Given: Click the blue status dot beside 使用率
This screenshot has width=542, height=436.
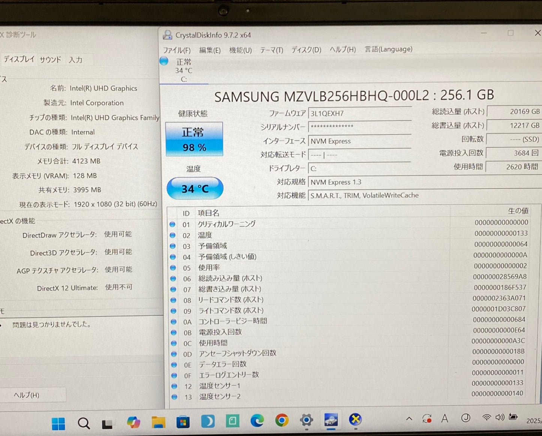Looking at the screenshot, I should [x=173, y=268].
